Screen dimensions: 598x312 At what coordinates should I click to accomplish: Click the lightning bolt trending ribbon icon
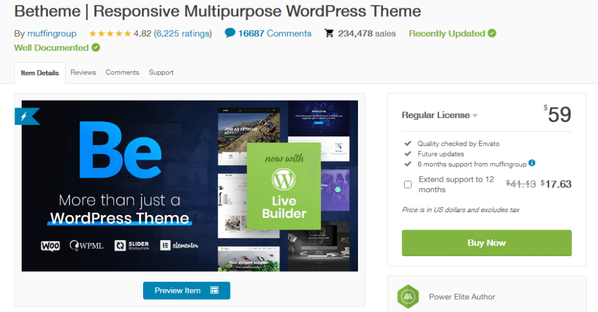pos(25,116)
